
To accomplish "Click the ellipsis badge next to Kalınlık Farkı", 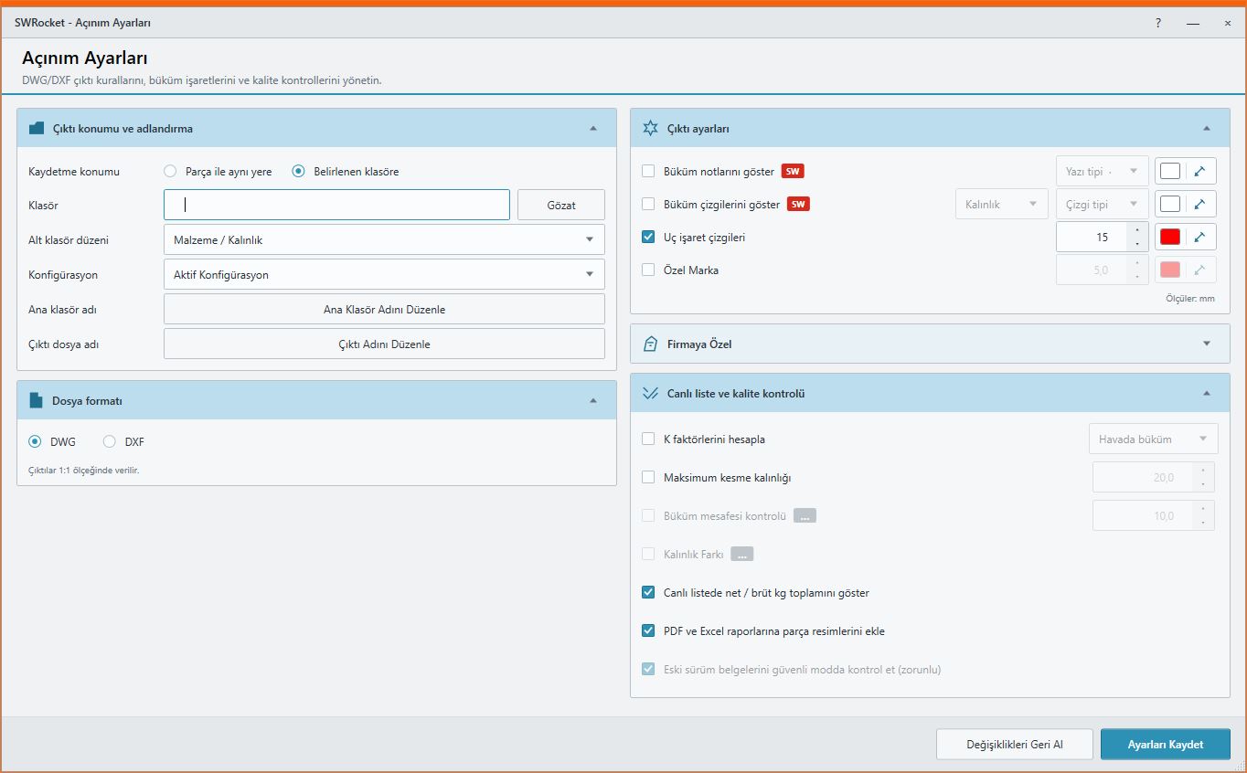I will (x=741, y=554).
